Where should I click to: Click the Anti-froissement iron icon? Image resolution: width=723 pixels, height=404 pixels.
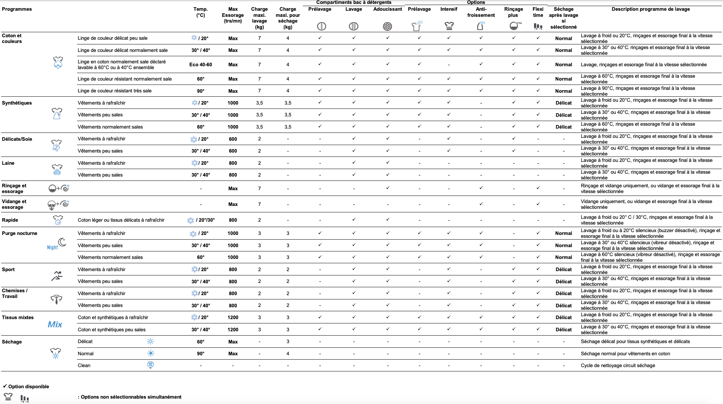click(x=480, y=26)
